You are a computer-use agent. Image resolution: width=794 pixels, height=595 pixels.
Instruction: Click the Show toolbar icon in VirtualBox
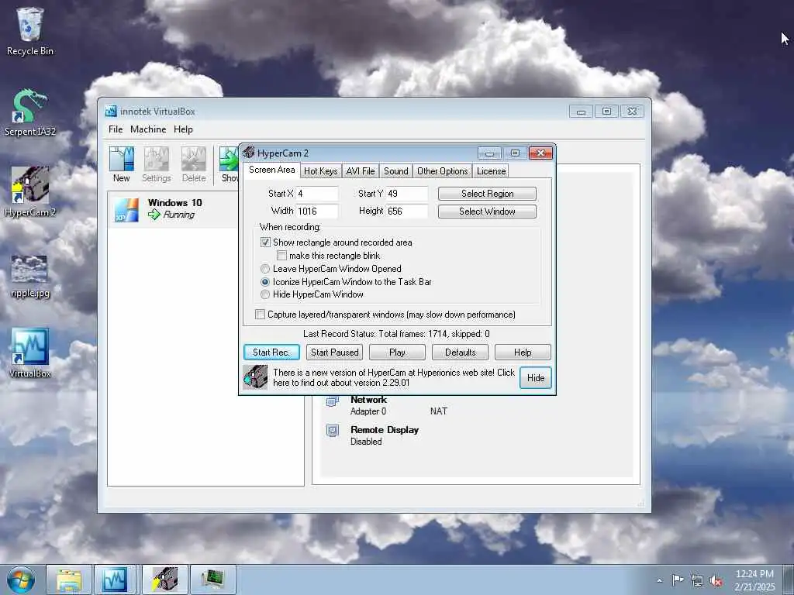pos(229,164)
